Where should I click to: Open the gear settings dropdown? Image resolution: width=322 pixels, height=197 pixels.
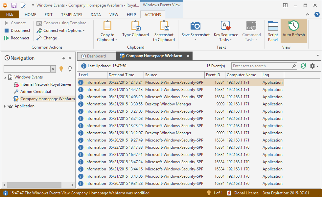(314, 66)
